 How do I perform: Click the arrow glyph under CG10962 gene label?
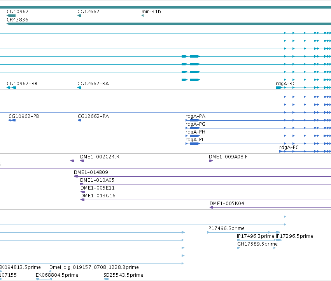(x=11, y=16)
